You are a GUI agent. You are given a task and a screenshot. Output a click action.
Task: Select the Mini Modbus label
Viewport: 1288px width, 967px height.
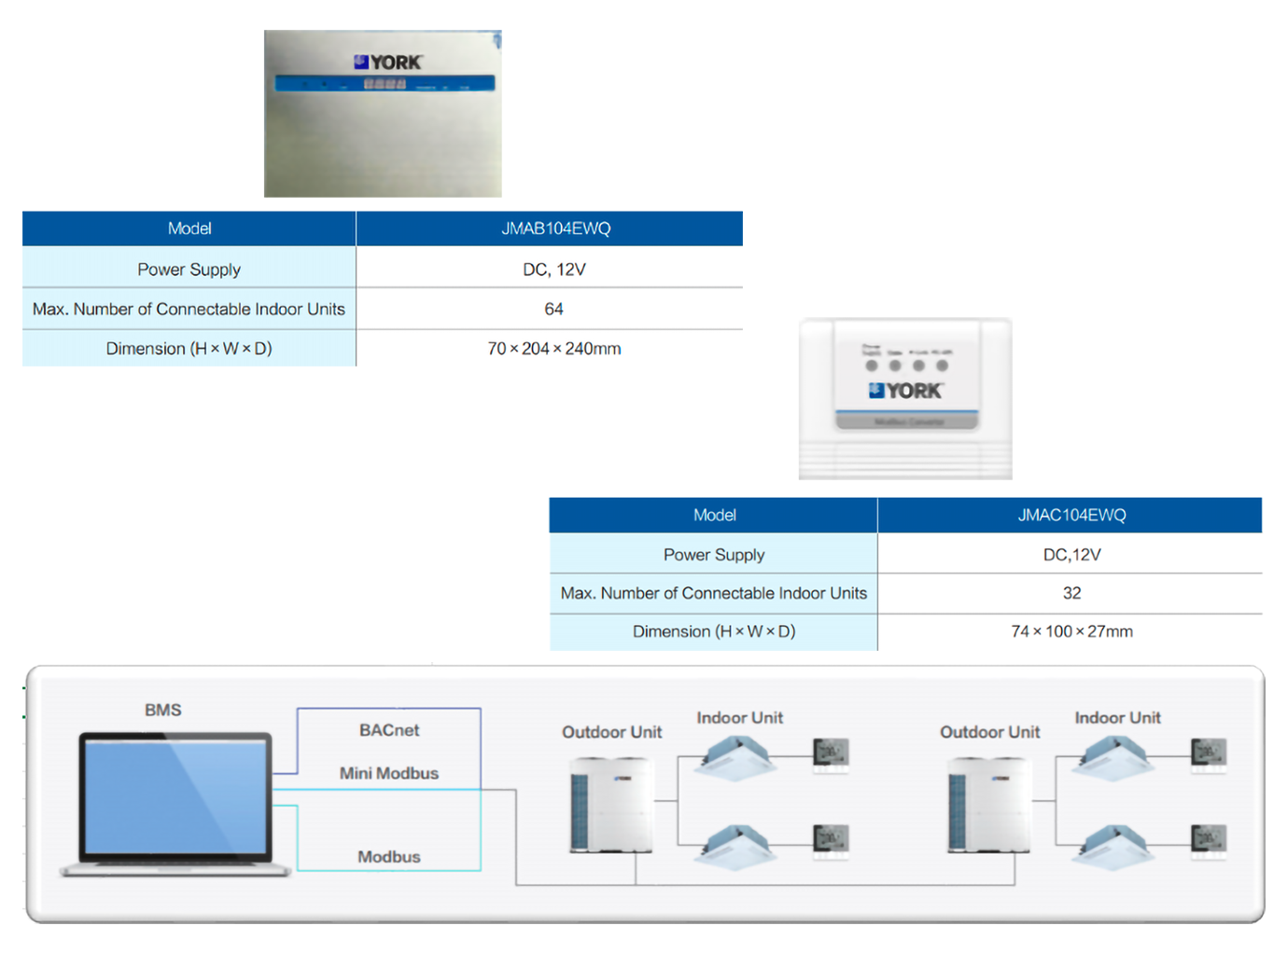point(389,773)
